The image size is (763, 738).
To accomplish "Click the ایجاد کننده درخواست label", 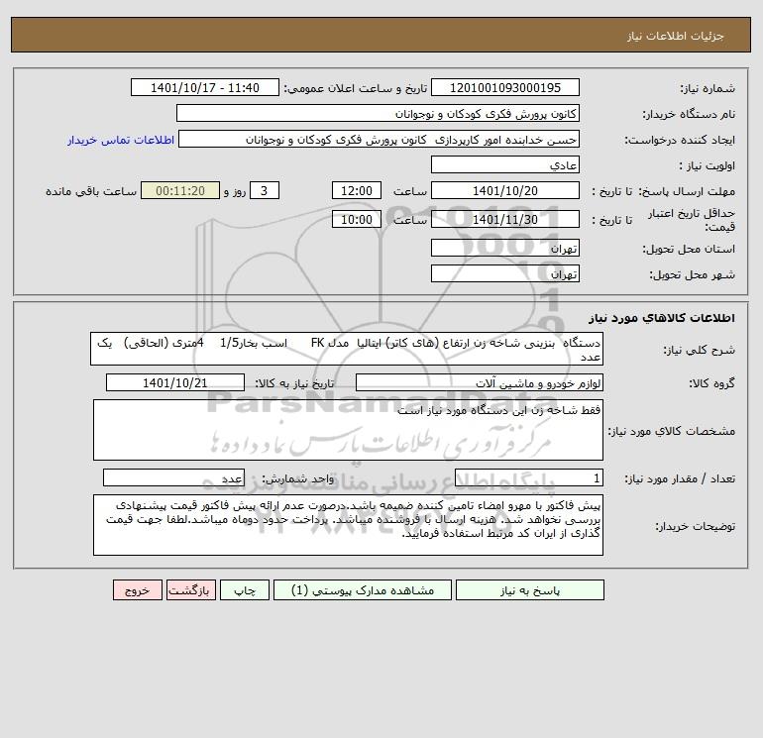I will [x=680, y=140].
